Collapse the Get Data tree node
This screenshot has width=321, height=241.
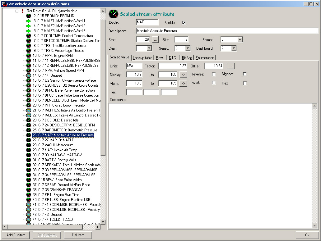(17, 11)
